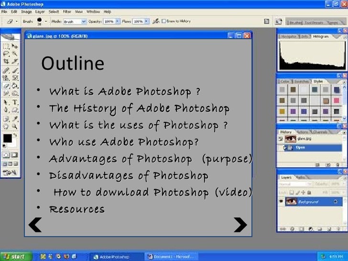Image resolution: width=348 pixels, height=261 pixels.
Task: Click trash icon in History panel
Action: coord(337,164)
